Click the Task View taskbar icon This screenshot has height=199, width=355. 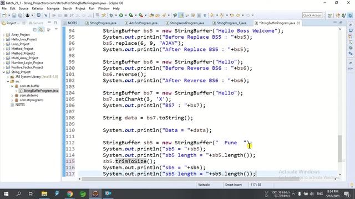click(x=31, y=194)
